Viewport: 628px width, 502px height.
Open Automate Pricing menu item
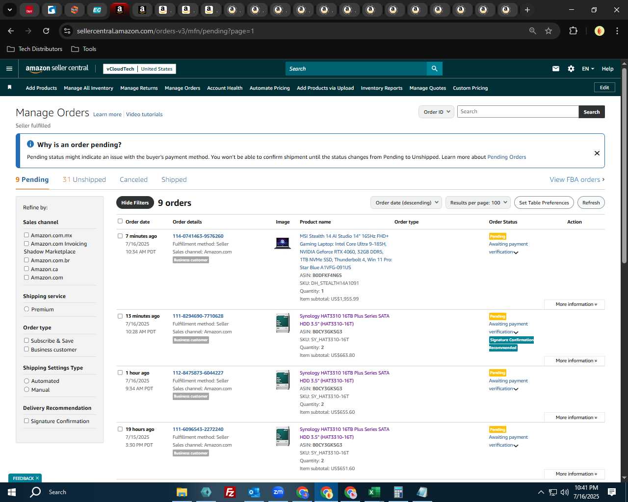269,88
